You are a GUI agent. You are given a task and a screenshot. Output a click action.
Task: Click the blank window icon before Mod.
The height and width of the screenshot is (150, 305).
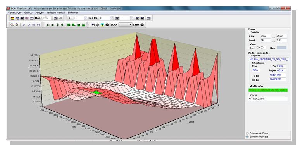pyautogui.click(x=32, y=18)
